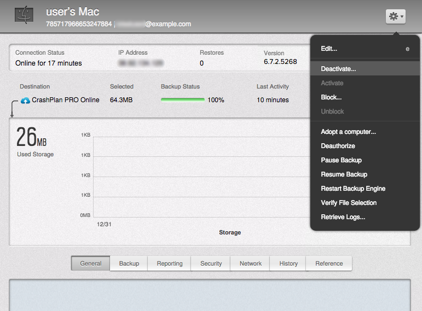Switch to the Reporting tab
This screenshot has width=422, height=311.
coord(170,263)
